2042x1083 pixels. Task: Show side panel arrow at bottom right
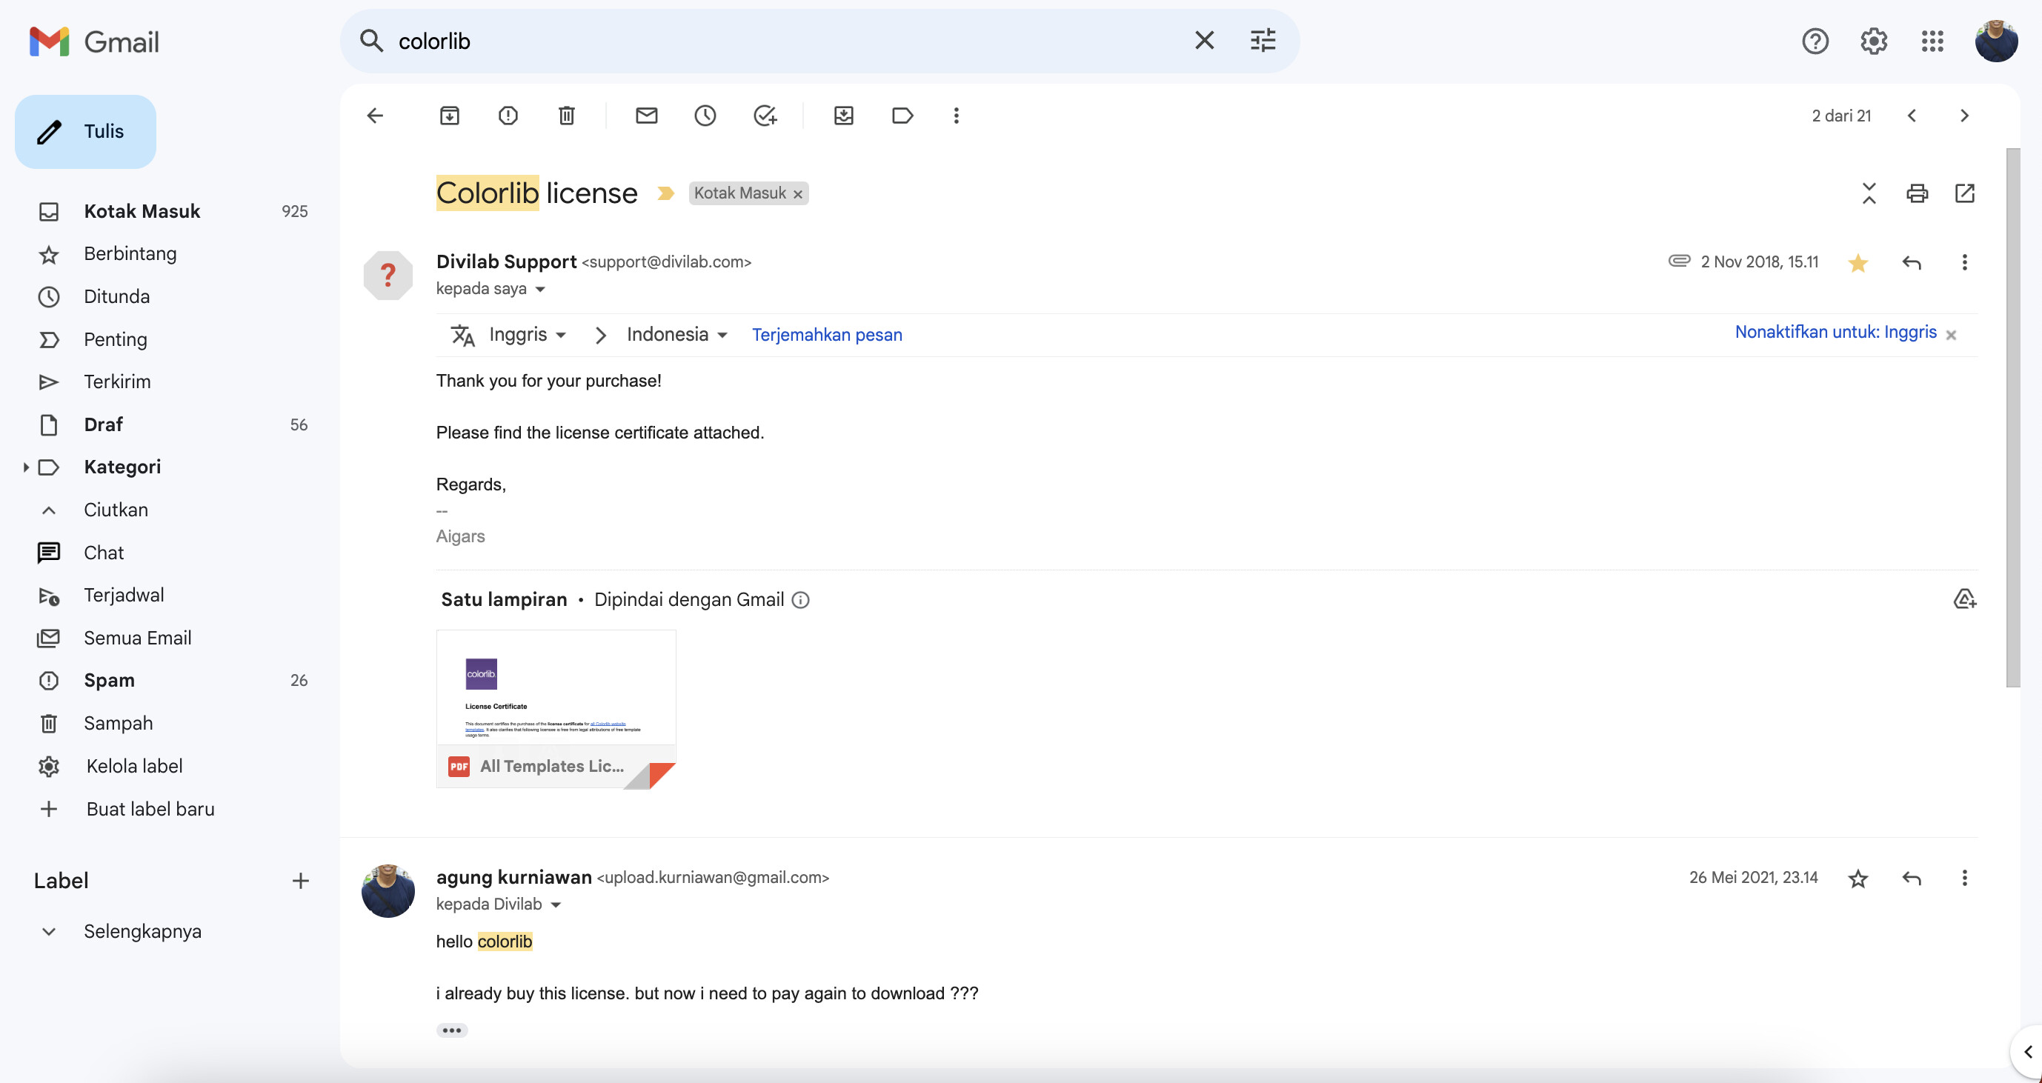[2028, 1052]
